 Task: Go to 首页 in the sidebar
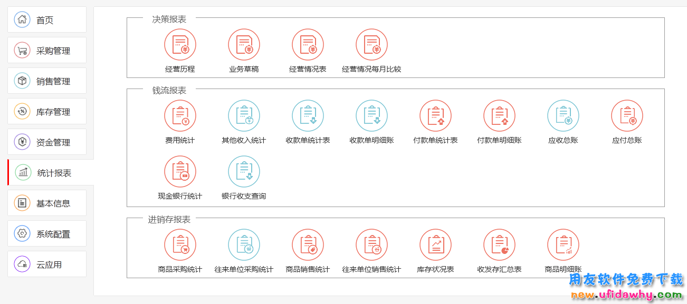[x=47, y=20]
